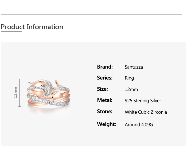Select the Stone: label
The height and width of the screenshot is (162, 187).
click(x=104, y=112)
